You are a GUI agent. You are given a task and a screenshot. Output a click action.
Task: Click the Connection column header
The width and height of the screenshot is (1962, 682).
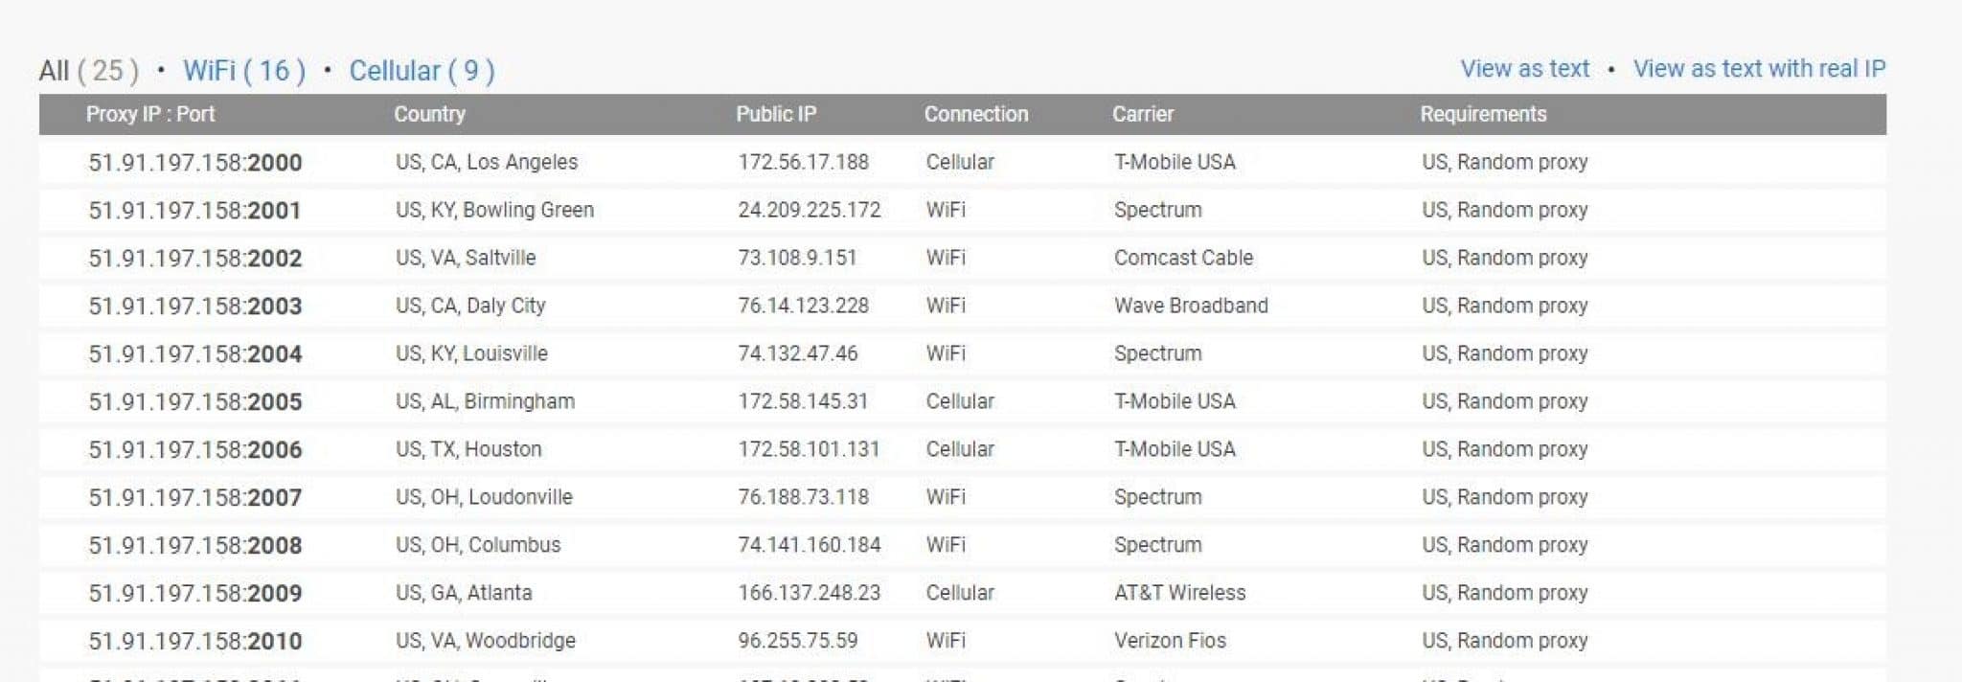pyautogui.click(x=975, y=114)
